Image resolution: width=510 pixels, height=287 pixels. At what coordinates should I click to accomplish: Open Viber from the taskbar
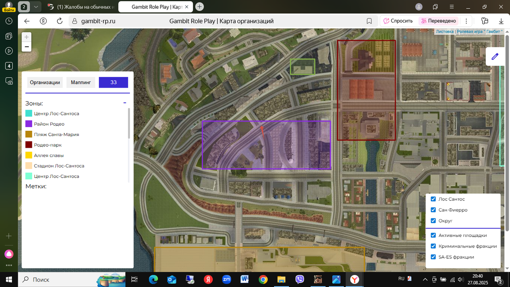point(300,279)
